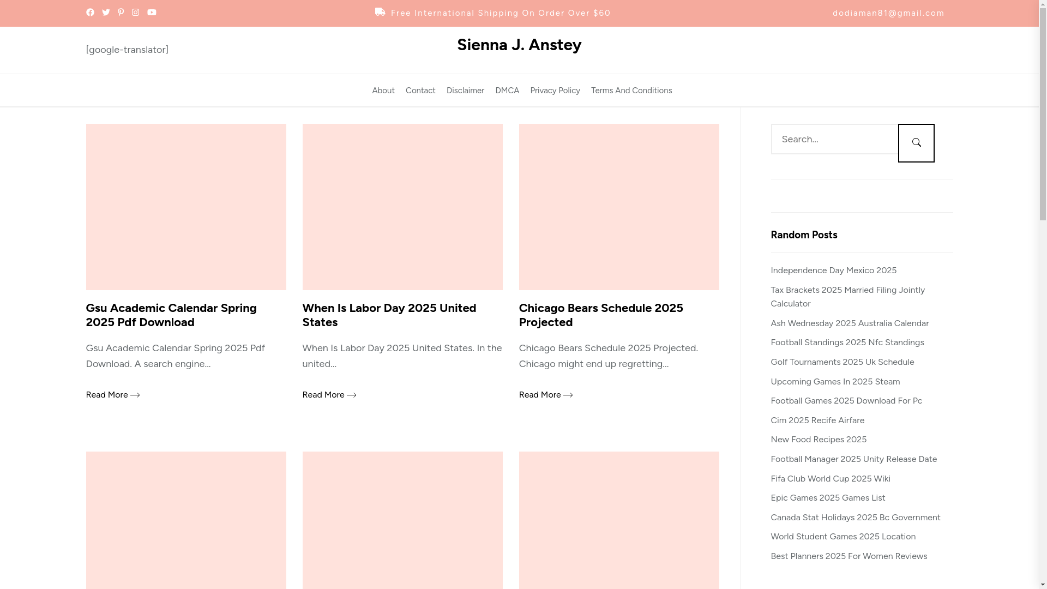Click the Random Posts heading

(x=804, y=235)
